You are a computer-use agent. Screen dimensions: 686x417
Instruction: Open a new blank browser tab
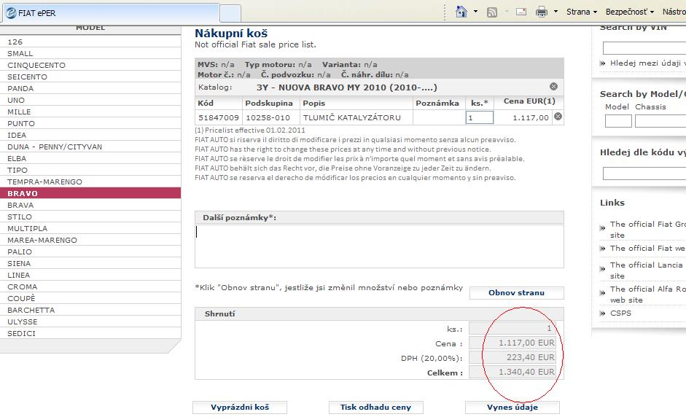(x=230, y=13)
